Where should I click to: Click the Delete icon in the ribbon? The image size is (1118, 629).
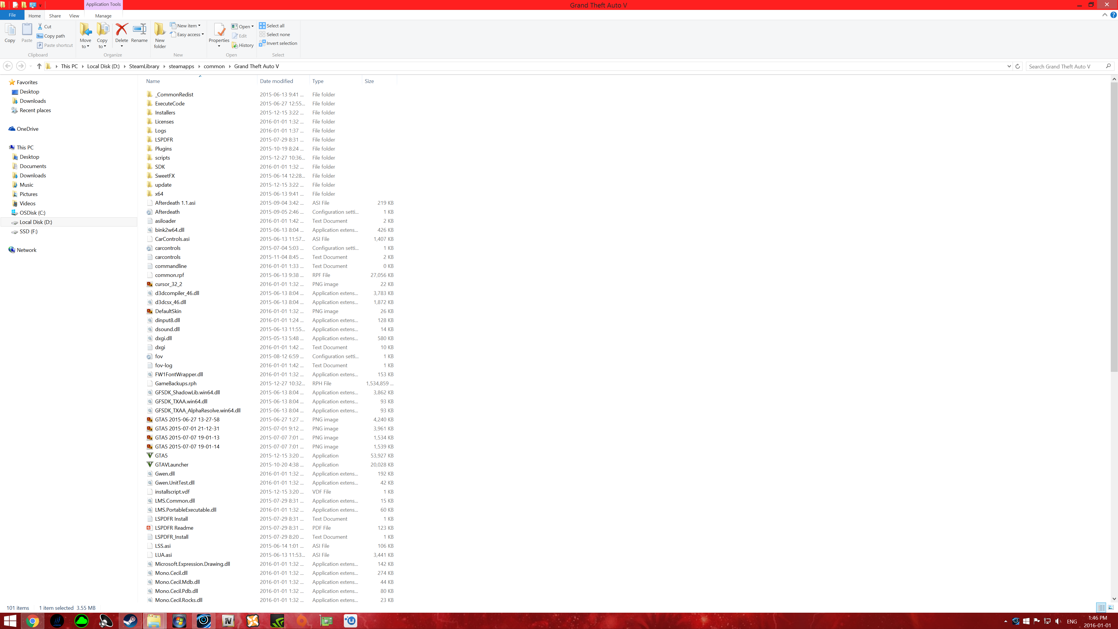pos(121,31)
